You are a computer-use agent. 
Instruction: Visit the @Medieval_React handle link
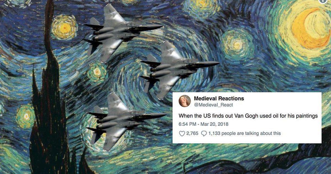(213, 105)
